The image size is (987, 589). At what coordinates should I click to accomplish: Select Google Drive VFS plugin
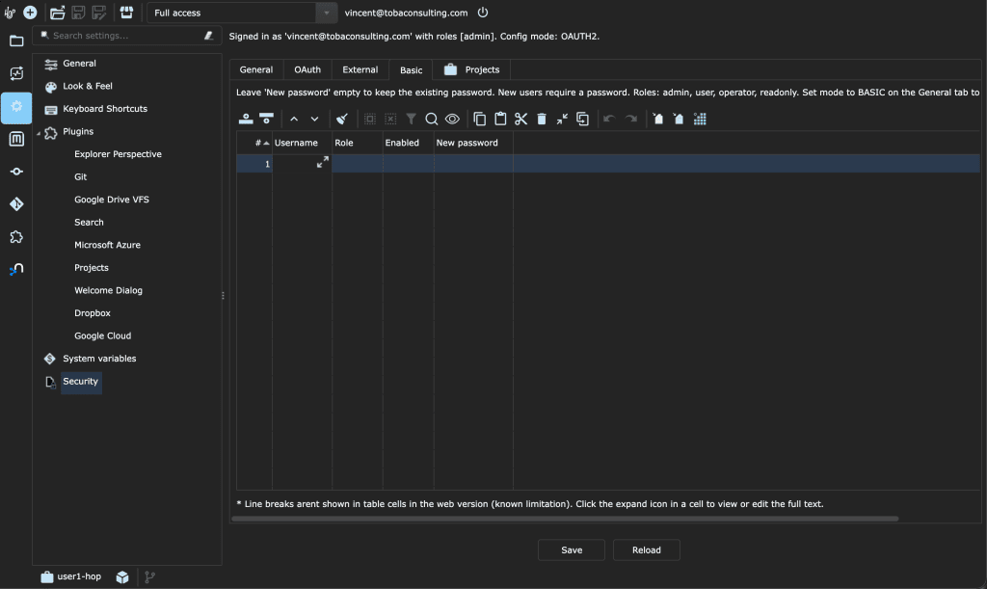click(112, 200)
